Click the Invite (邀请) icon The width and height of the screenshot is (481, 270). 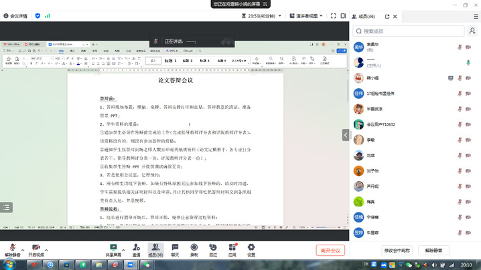(x=136, y=249)
